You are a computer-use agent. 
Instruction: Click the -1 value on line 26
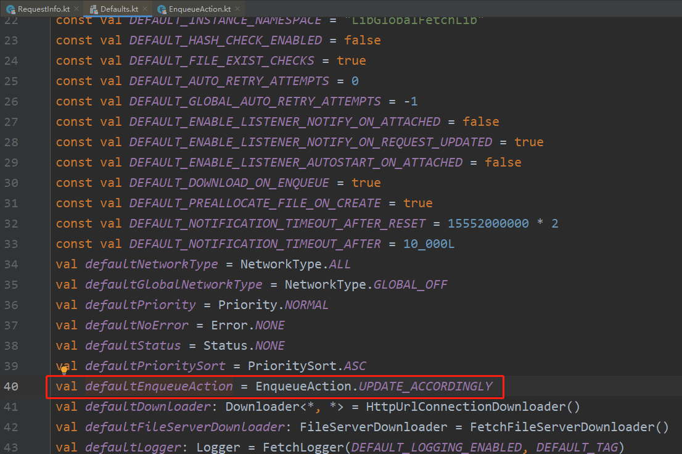click(x=411, y=101)
